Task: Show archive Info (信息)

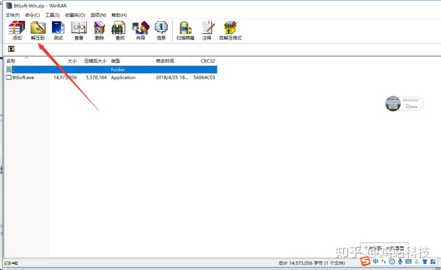Action: (x=161, y=31)
